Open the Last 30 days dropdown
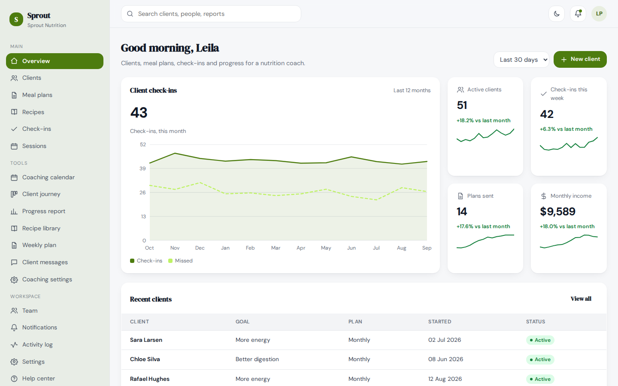This screenshot has height=386, width=618. (x=521, y=60)
